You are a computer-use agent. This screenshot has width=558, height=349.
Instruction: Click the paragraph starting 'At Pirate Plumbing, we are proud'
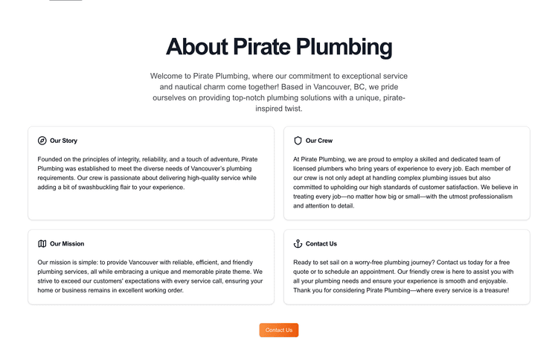click(405, 182)
